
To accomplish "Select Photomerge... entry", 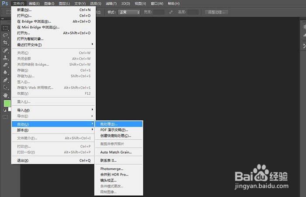I will (x=119, y=169).
